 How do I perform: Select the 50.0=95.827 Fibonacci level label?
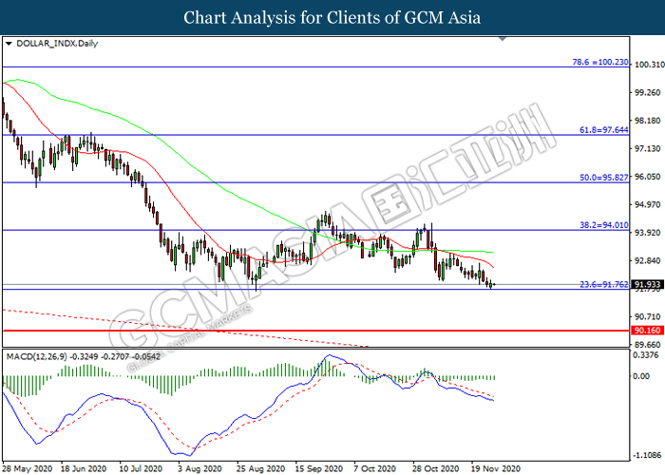pos(604,178)
